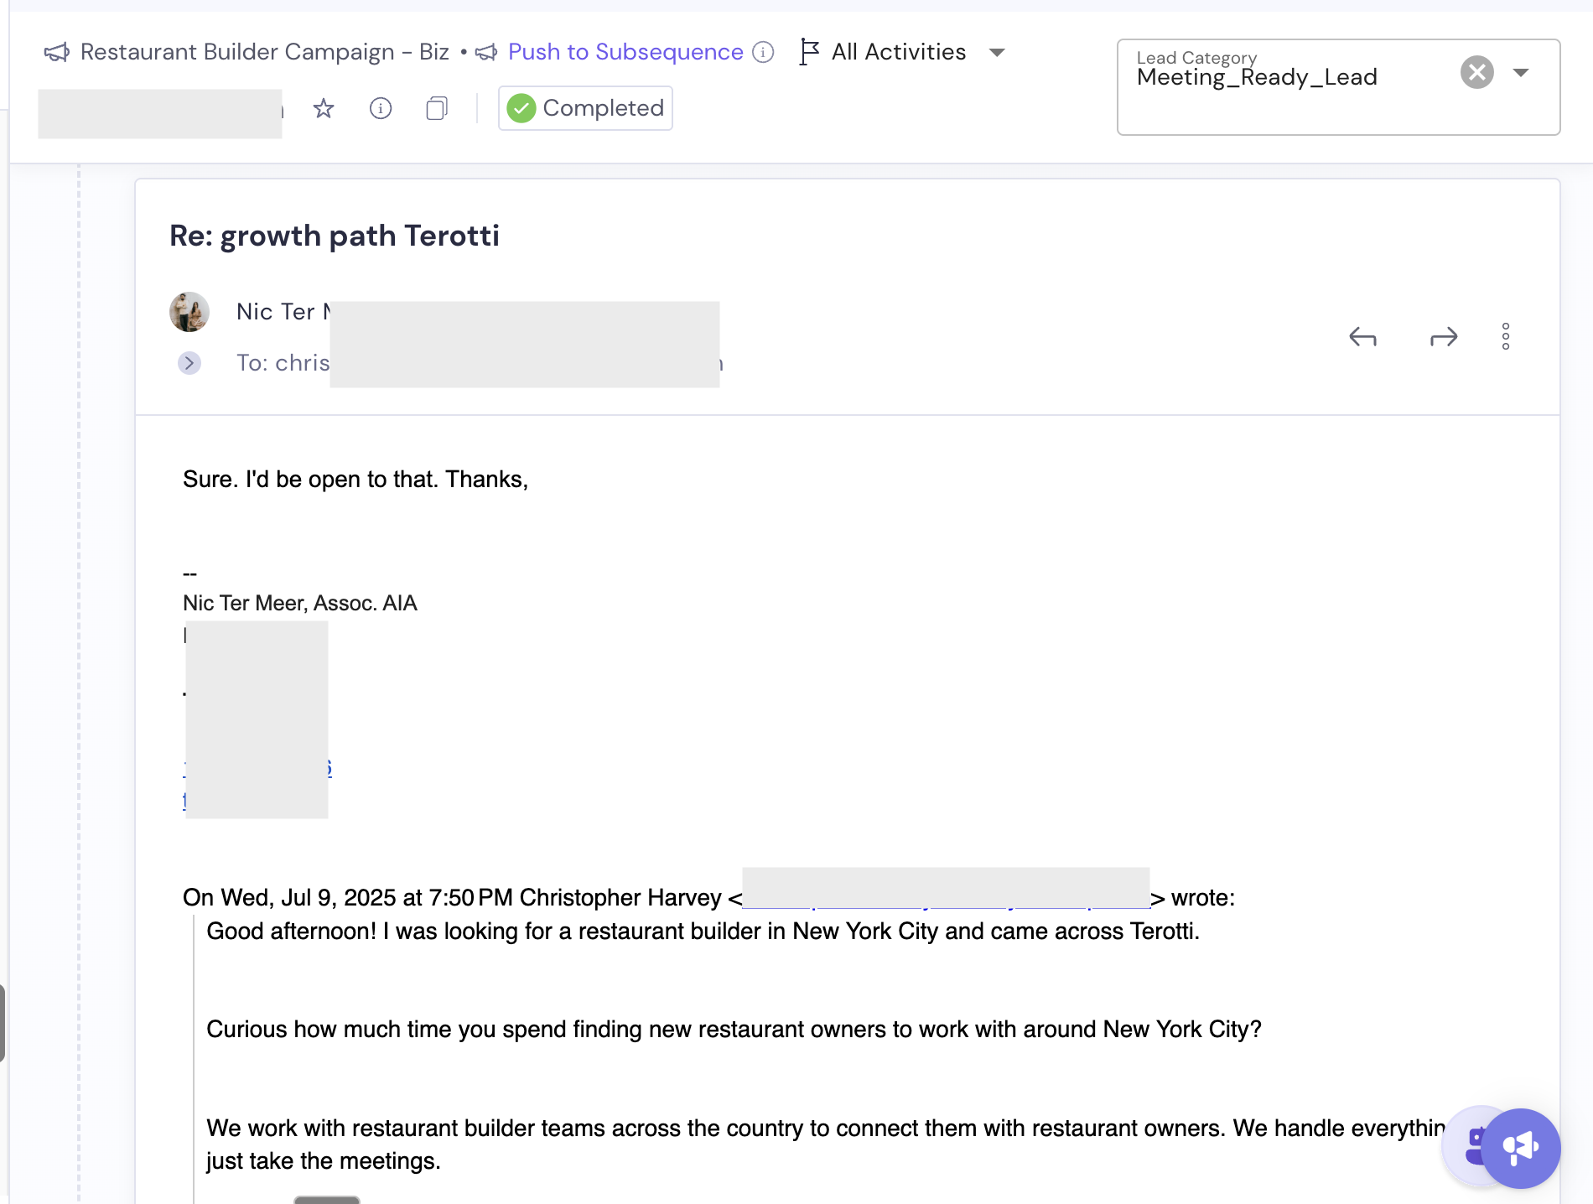Clear the Meeting_Ready_Lead category selection
This screenshot has width=1593, height=1204.
pos(1477,72)
